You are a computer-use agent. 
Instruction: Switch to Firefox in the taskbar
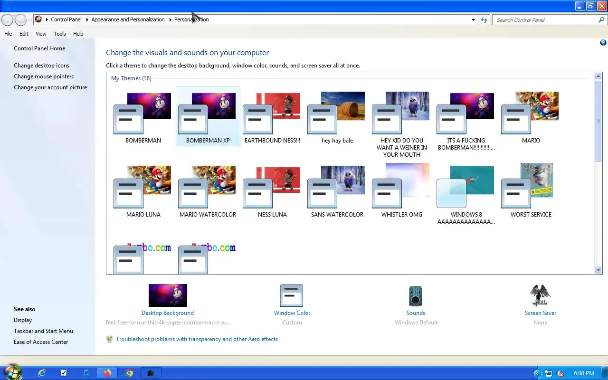coord(107,373)
